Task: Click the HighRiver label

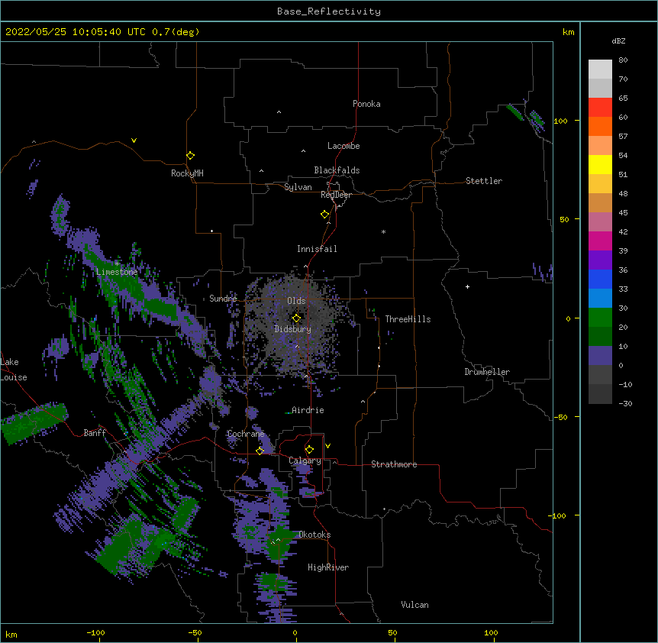Action: tap(328, 567)
